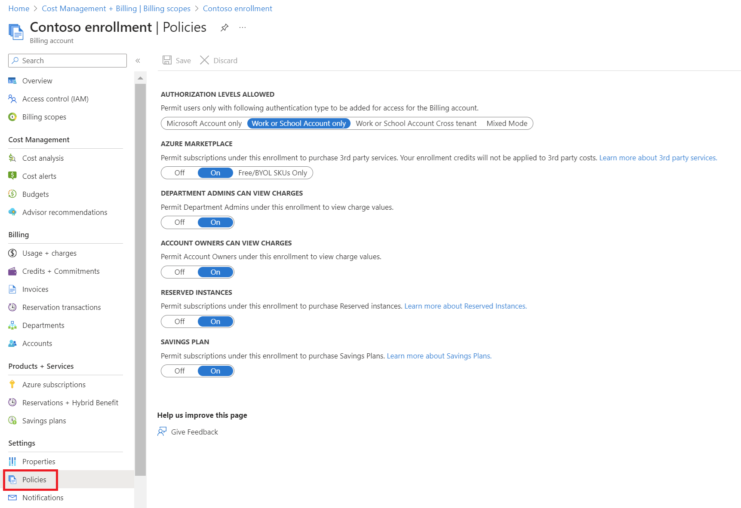Click the Azure subscriptions key icon

click(12, 385)
